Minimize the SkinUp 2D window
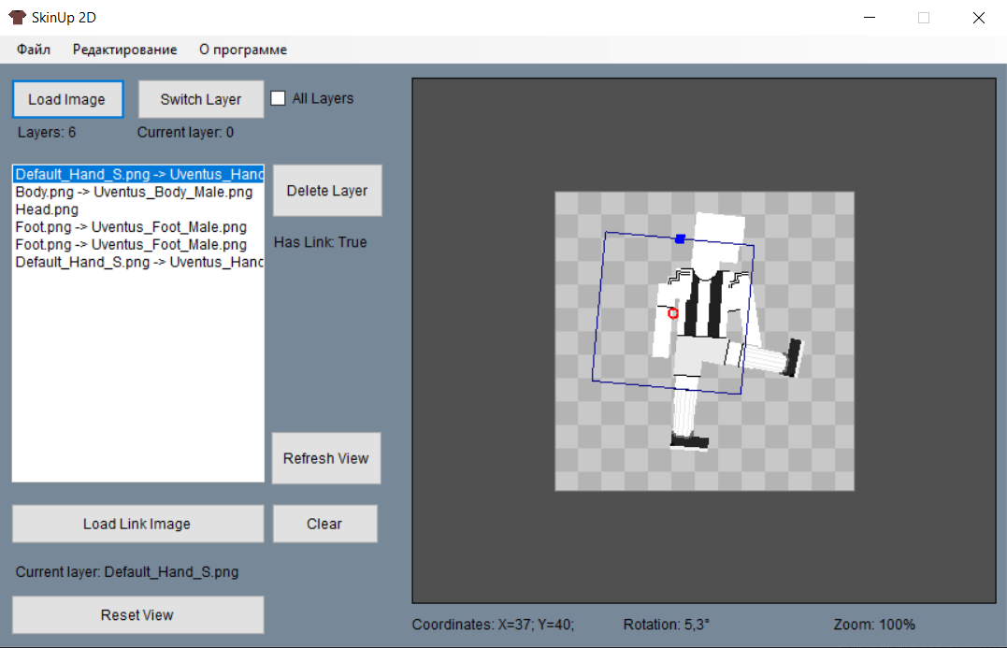This screenshot has height=648, width=1007. (870, 18)
